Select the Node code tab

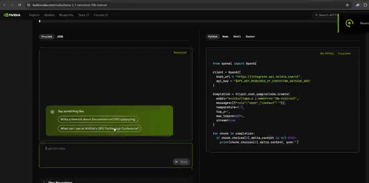click(225, 37)
